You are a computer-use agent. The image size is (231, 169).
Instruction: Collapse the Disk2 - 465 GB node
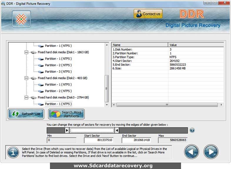tap(26, 78)
